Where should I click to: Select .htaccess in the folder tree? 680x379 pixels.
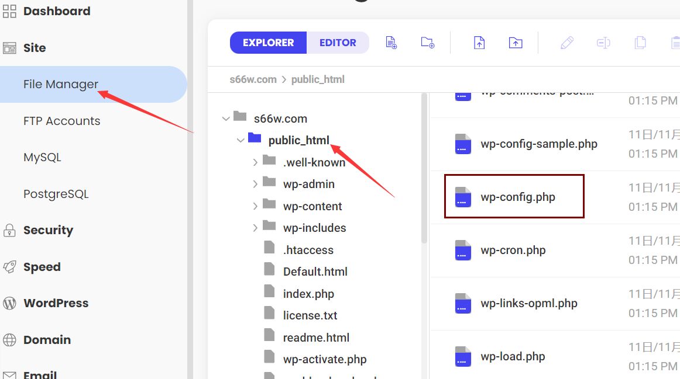[308, 250]
